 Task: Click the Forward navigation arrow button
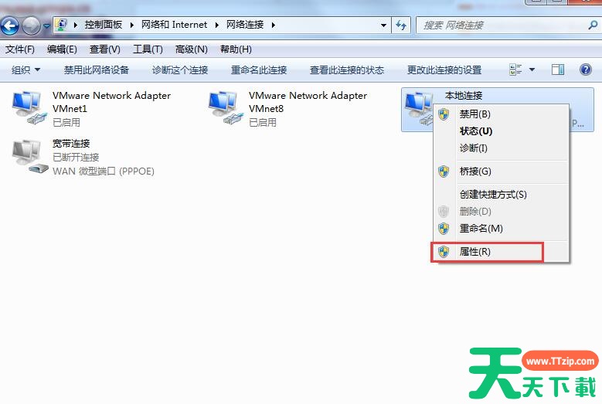31,25
